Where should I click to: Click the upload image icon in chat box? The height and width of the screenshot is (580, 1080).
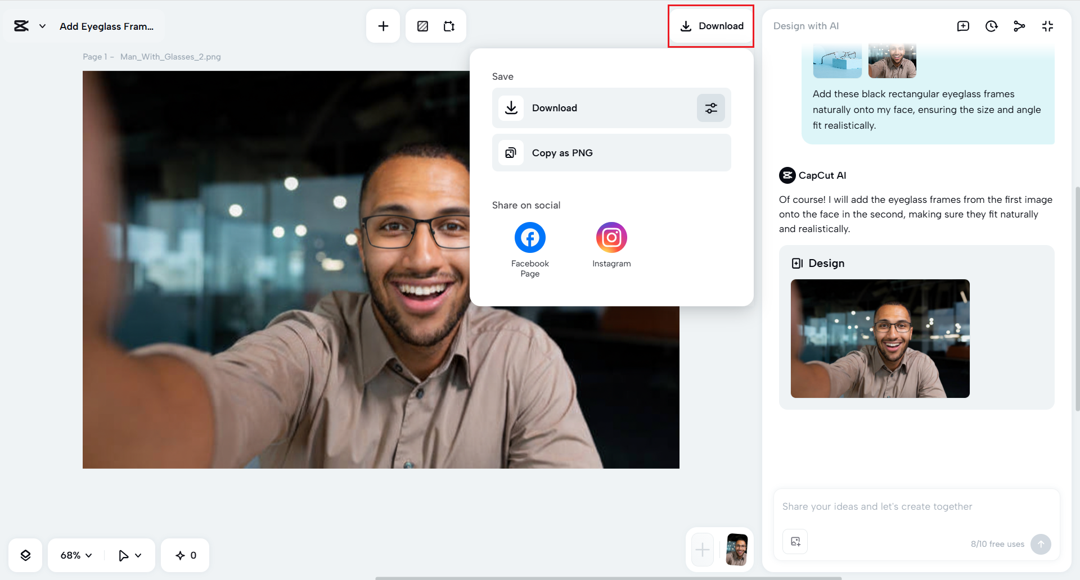[x=795, y=542]
